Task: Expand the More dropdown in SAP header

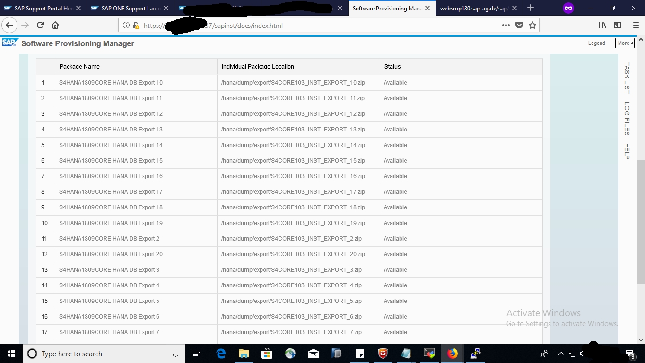Action: coord(625,43)
